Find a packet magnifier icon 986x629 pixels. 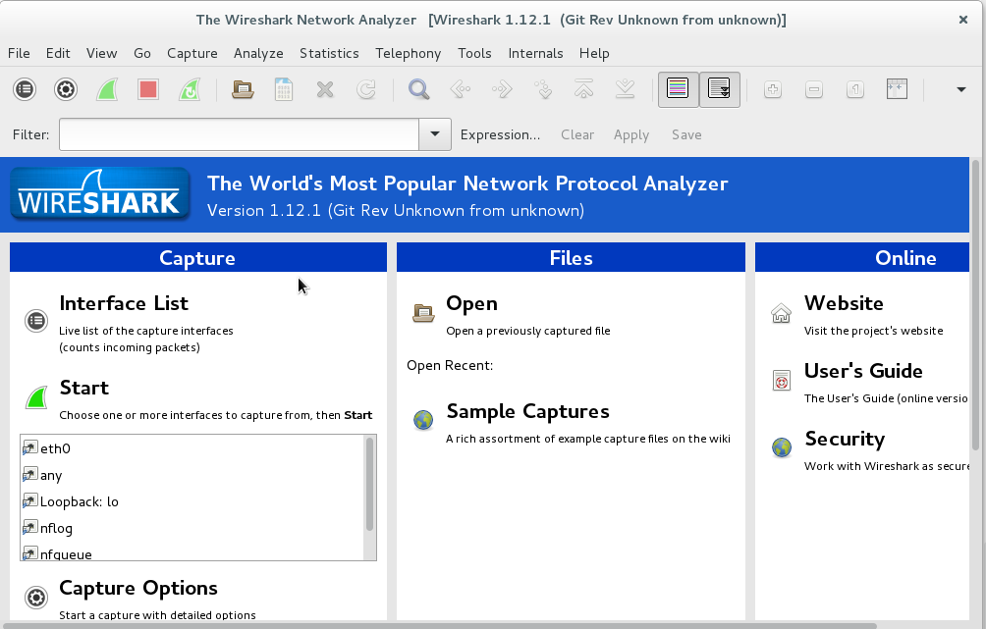pos(418,89)
